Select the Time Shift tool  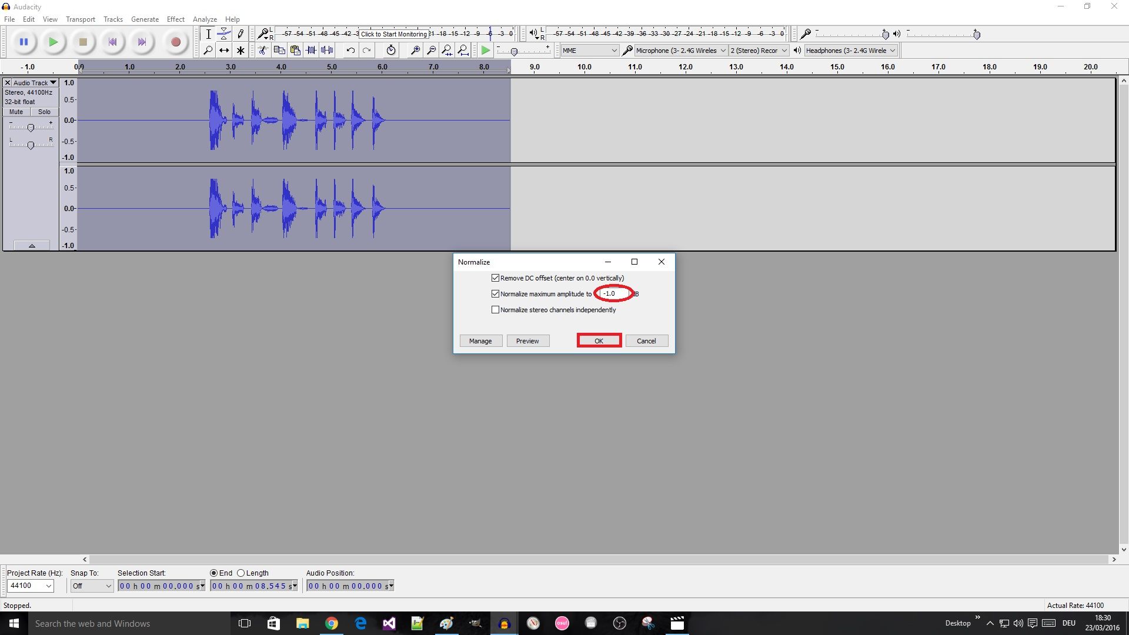tap(224, 50)
